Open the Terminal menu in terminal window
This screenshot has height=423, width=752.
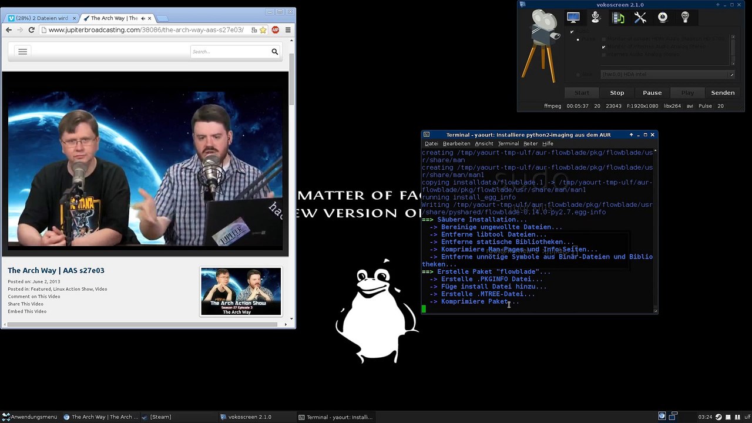coord(508,143)
